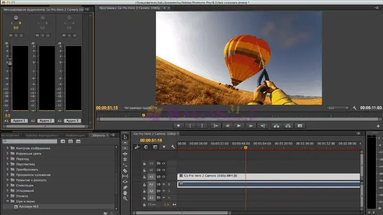Select the Zoom tool magnifier
The height and width of the screenshot is (215, 383).
click(125, 199)
